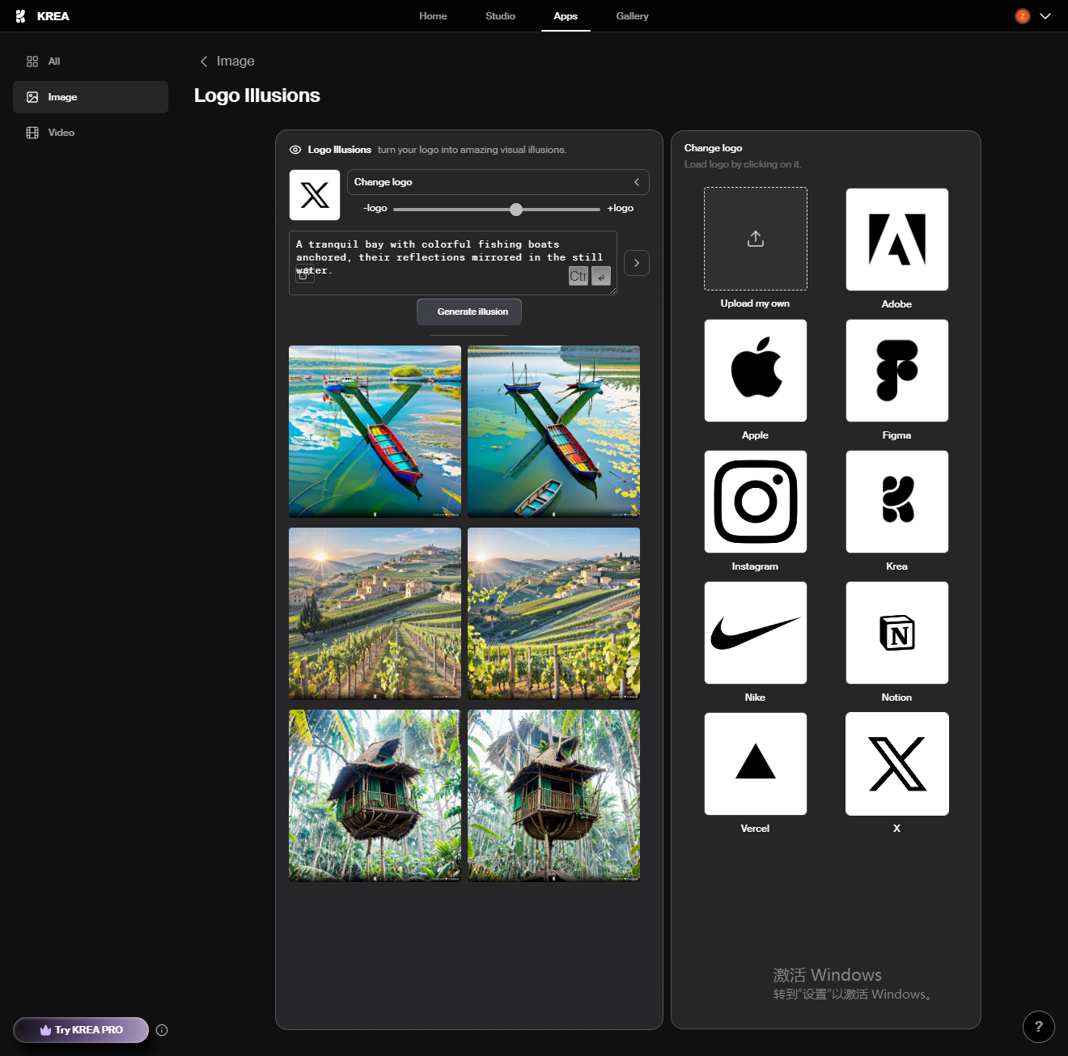This screenshot has height=1056, width=1068.
Task: Click the Try KREA PRO button
Action: click(81, 1030)
